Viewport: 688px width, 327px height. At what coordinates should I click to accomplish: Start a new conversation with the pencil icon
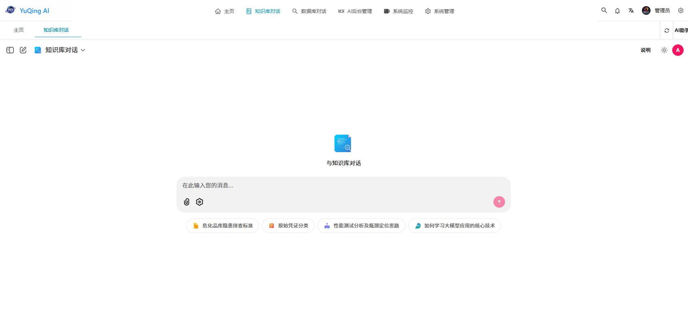(23, 50)
